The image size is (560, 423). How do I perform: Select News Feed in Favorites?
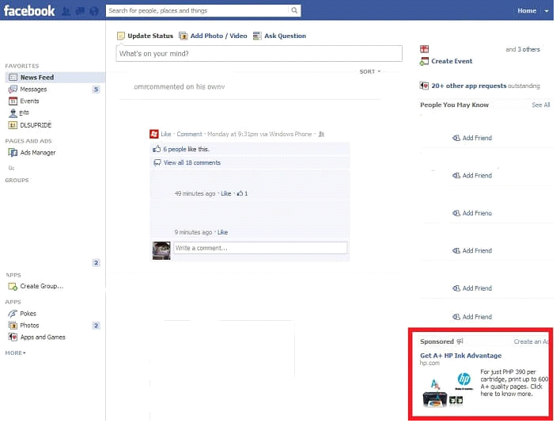pyautogui.click(x=38, y=78)
